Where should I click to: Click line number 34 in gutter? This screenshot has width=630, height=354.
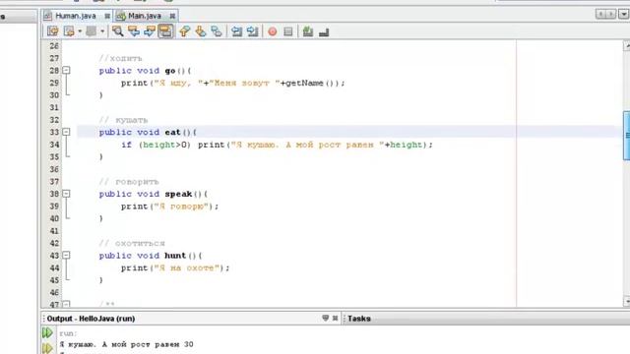tap(54, 145)
